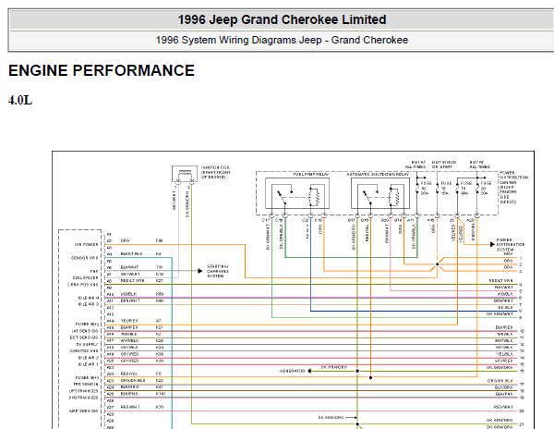554x429 pixels.
Task: Click the "C18" relay terminal label
Action: click(x=279, y=220)
